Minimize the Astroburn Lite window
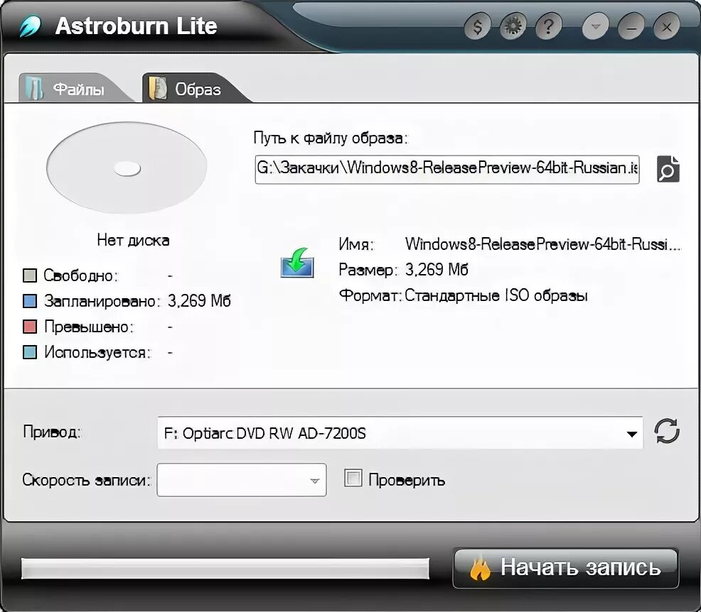Viewport: 701px width, 612px height. pyautogui.click(x=631, y=27)
